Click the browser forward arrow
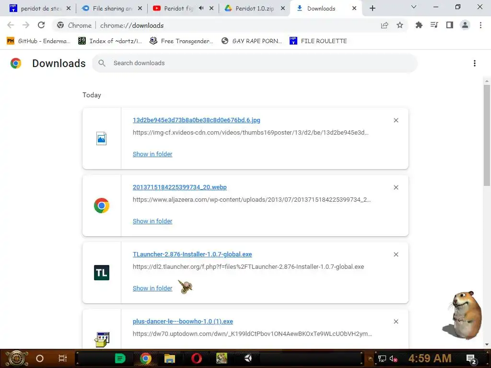 (x=26, y=25)
